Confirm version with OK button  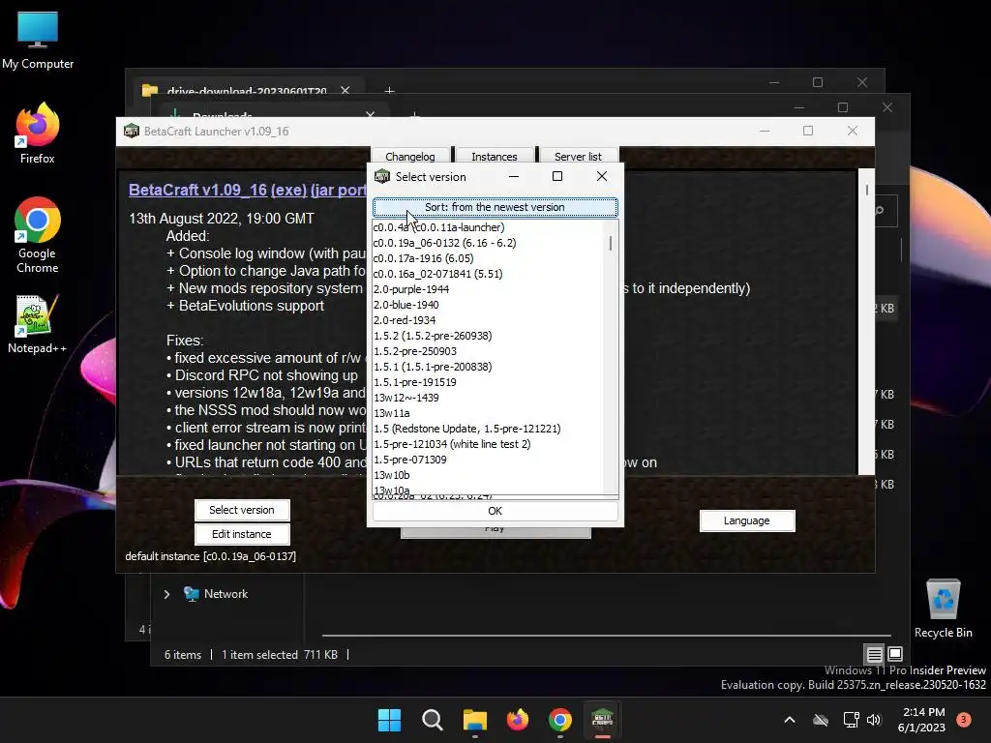click(495, 511)
